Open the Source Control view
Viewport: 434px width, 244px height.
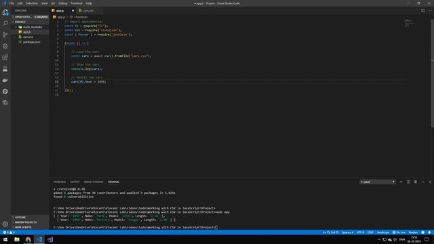5,35
